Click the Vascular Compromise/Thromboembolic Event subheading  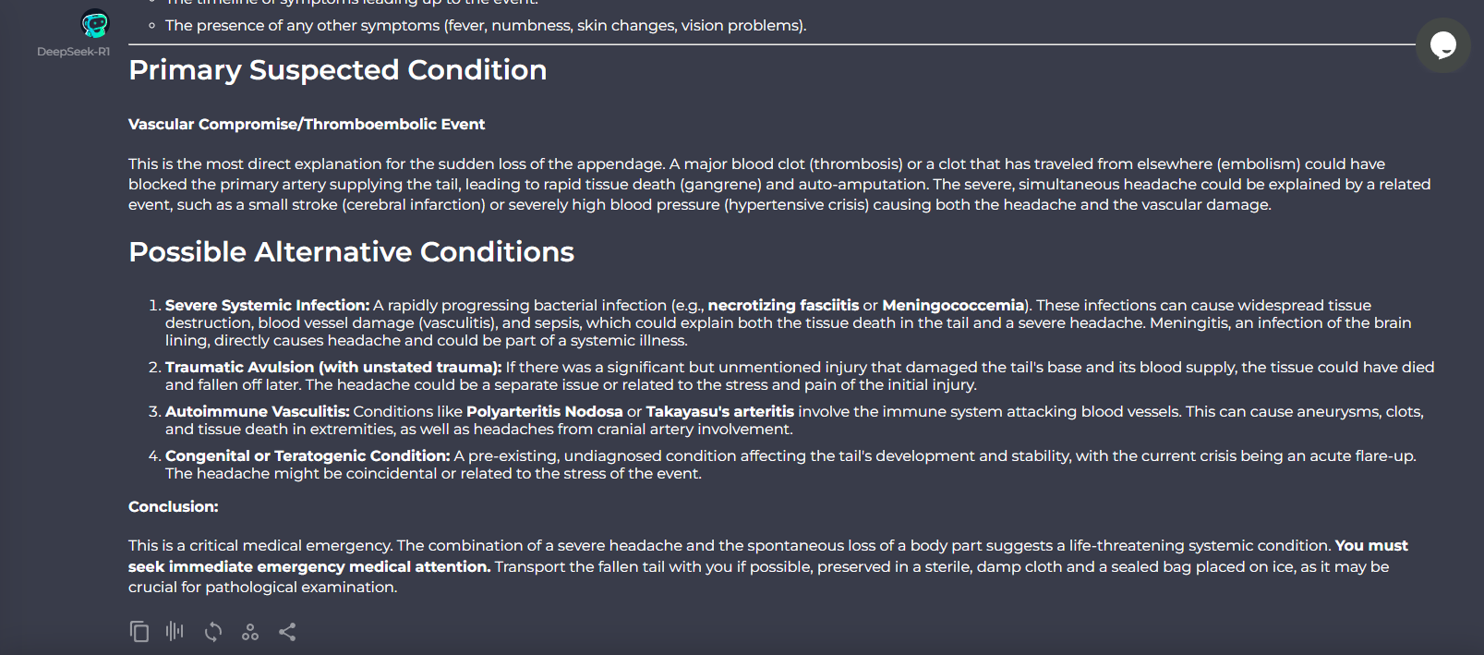tap(306, 125)
